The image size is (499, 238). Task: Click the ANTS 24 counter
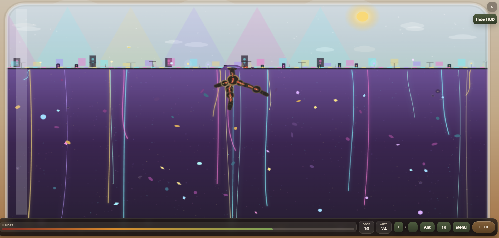(x=384, y=227)
